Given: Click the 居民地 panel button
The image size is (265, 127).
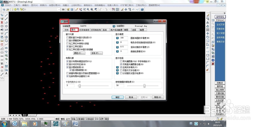Looking at the screenshot, I should tap(220, 86).
